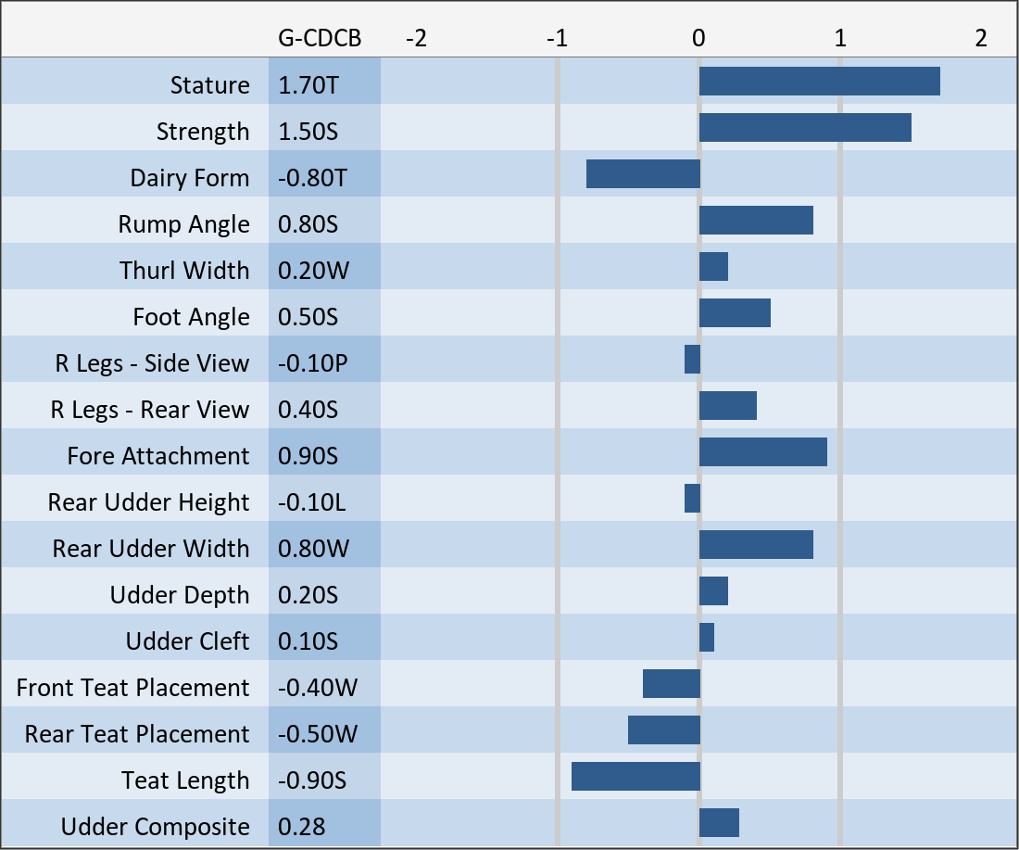
Task: Select the -0.50W Rear Teat Placement value
Action: (x=317, y=734)
